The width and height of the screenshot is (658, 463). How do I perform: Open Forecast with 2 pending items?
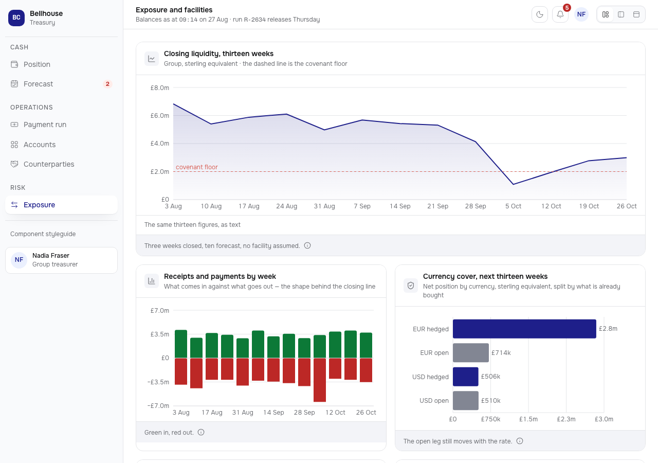point(62,84)
